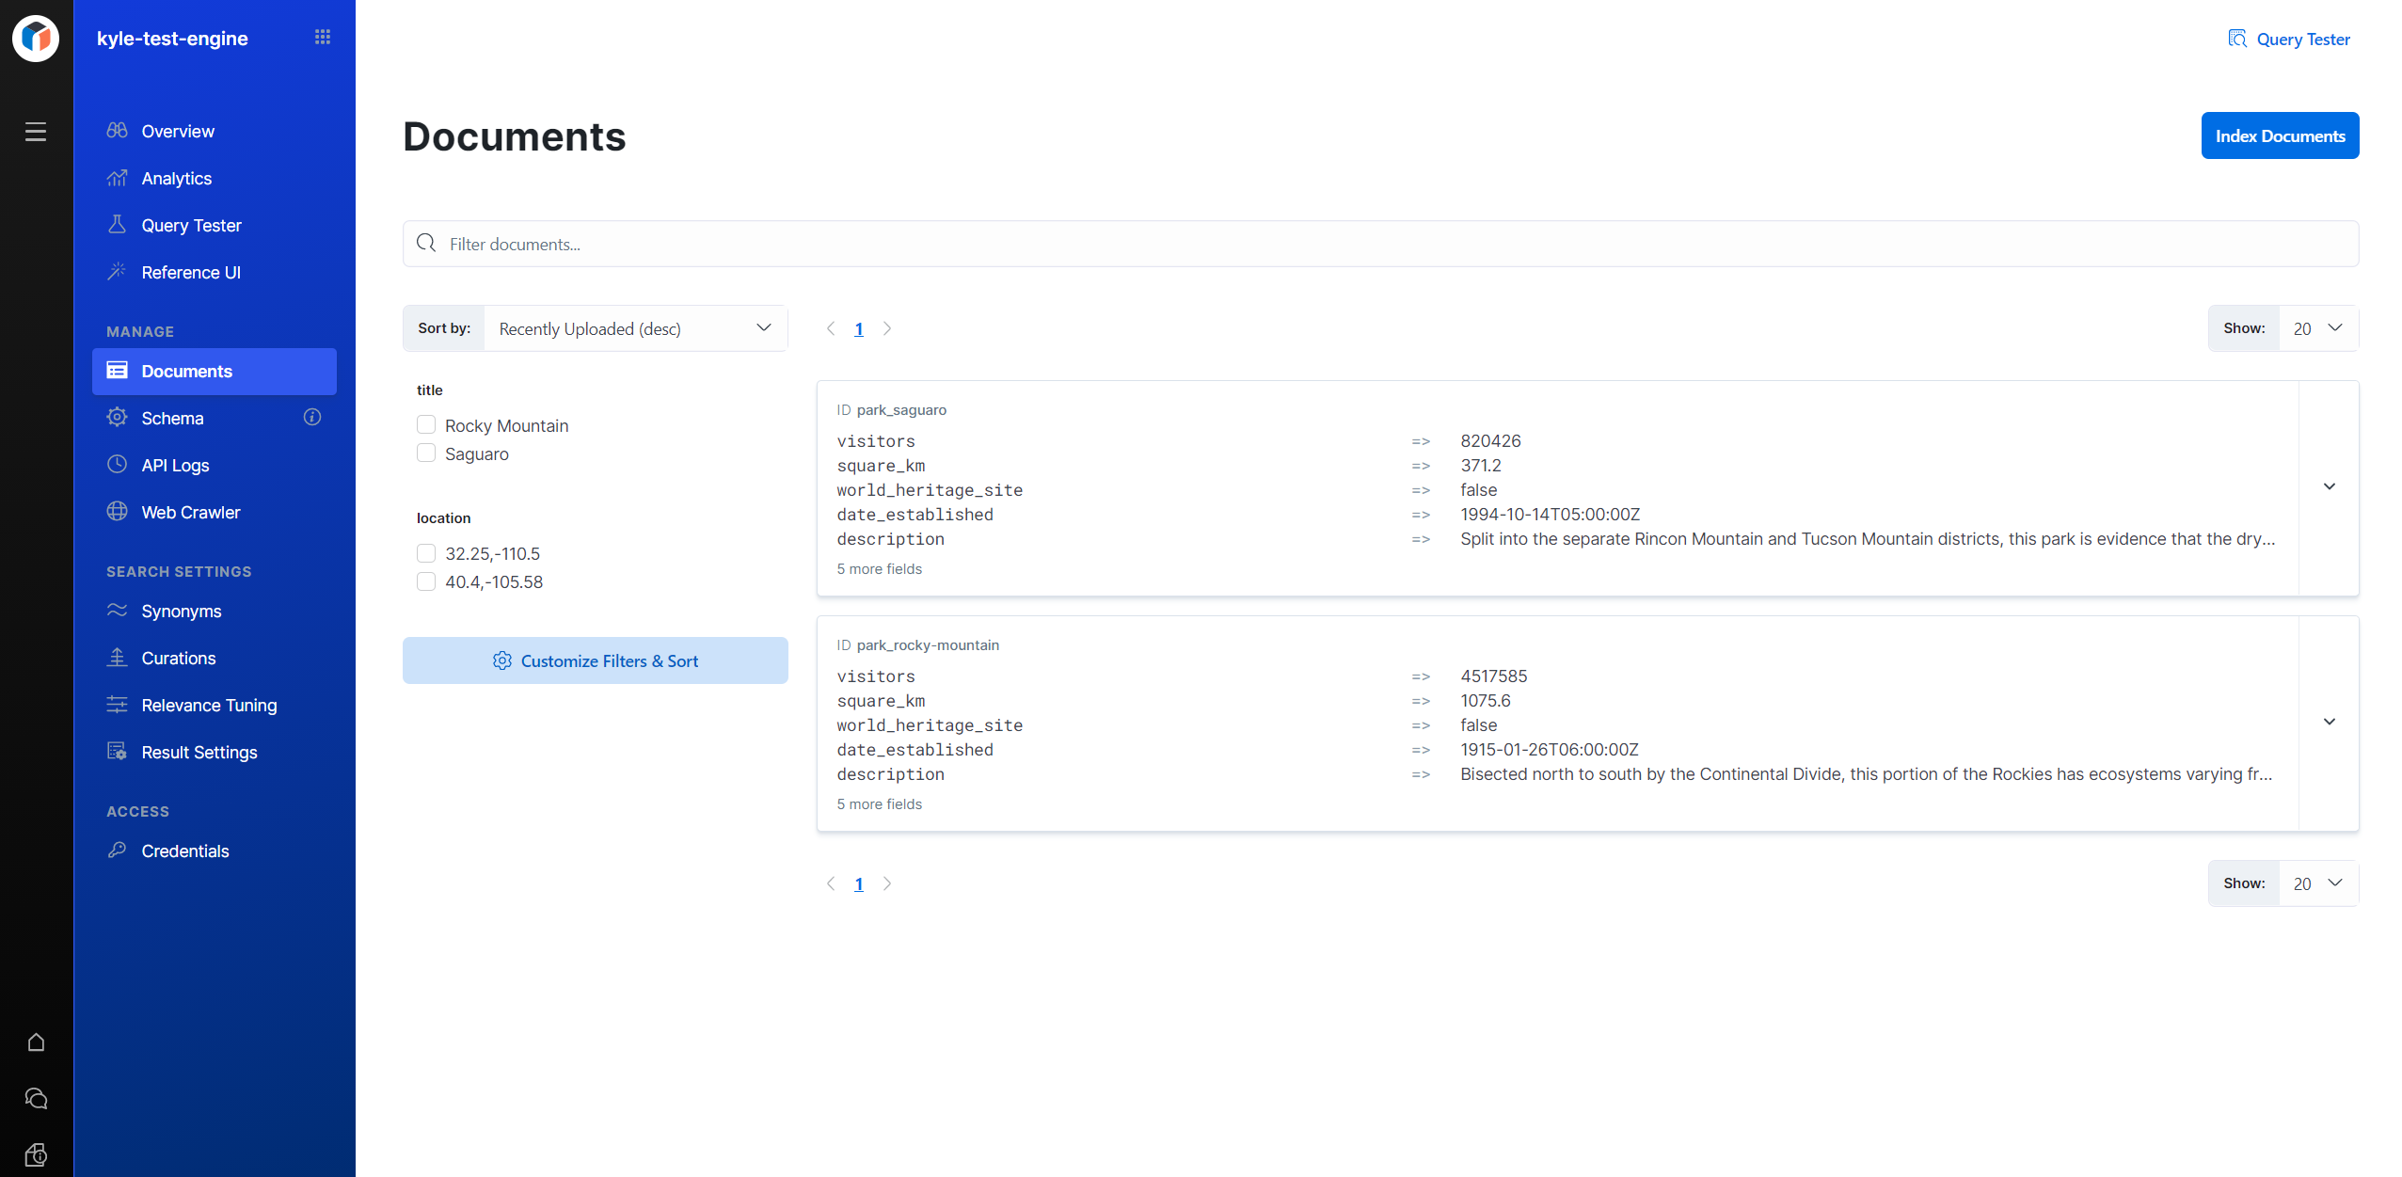Open the Sort by dropdown
This screenshot has width=2402, height=1177.
pyautogui.click(x=635, y=328)
